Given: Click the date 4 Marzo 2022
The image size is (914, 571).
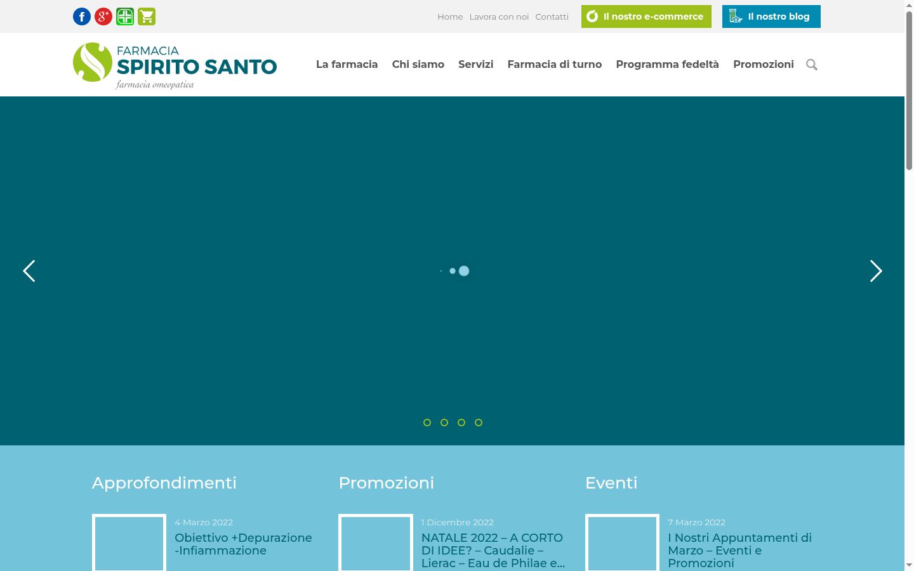Looking at the screenshot, I should coord(204,523).
